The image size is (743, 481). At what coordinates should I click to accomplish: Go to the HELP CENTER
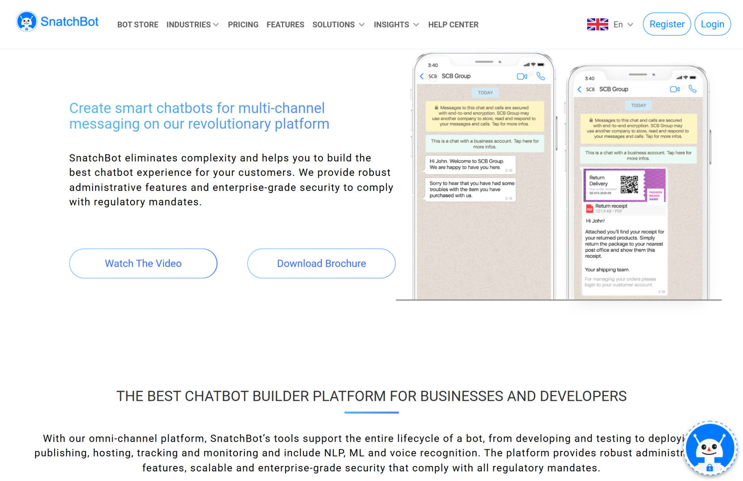click(x=453, y=25)
